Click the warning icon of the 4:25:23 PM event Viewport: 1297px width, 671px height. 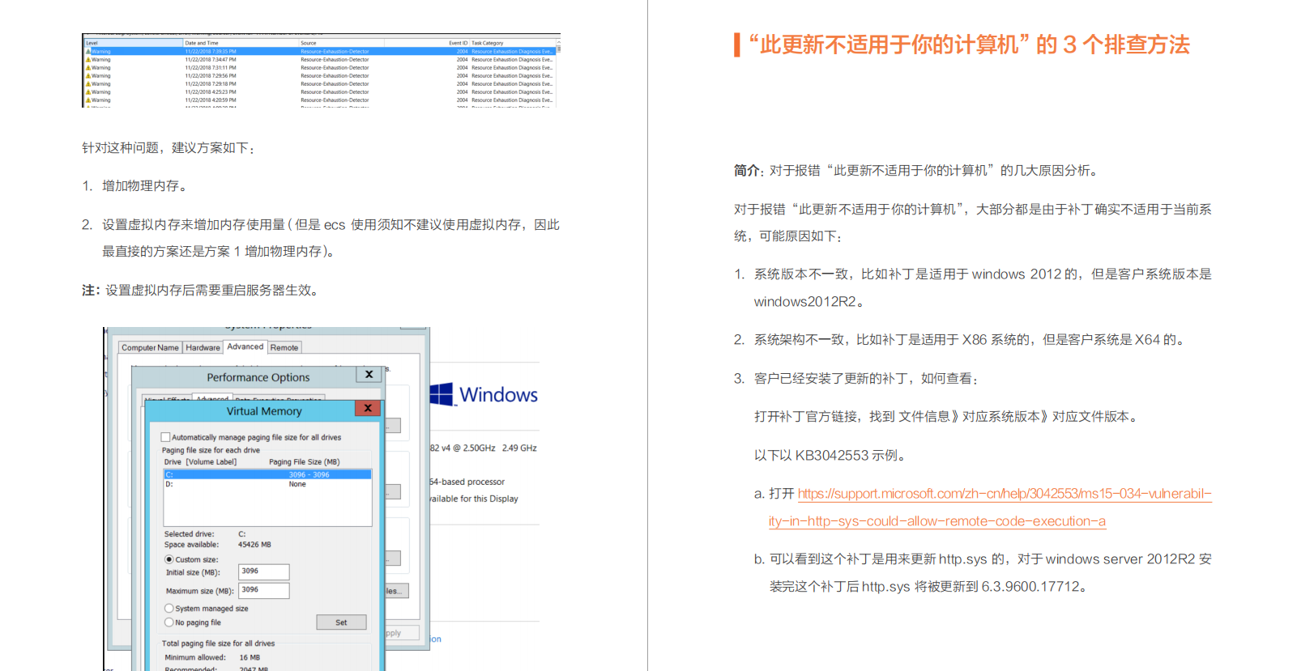click(x=88, y=92)
